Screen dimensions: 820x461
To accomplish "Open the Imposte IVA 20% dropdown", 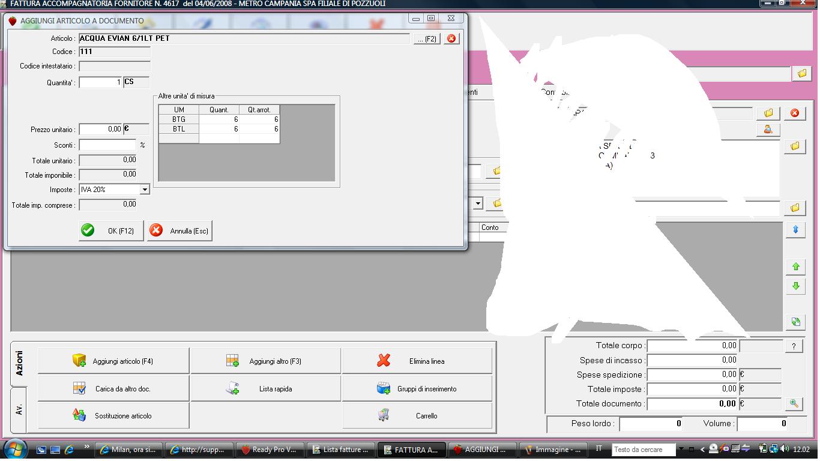I will (144, 190).
